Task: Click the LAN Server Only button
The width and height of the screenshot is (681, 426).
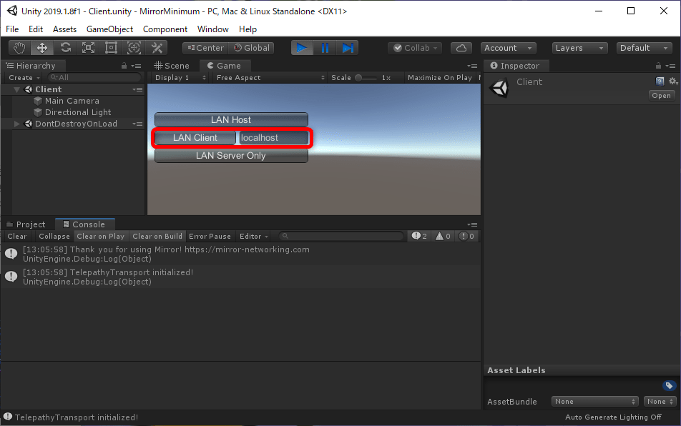Action: click(x=231, y=155)
